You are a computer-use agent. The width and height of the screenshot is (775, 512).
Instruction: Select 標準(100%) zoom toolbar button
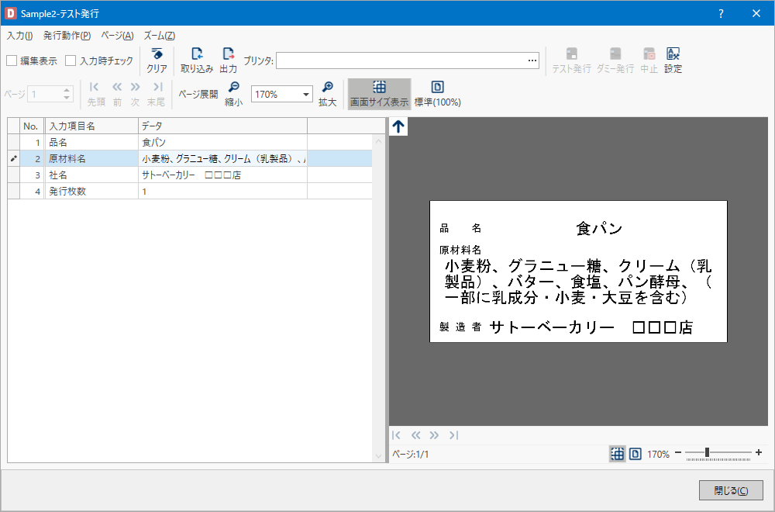click(437, 94)
